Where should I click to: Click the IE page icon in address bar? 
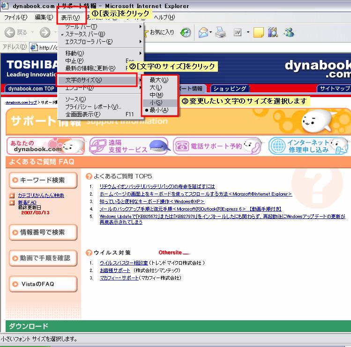34,47
